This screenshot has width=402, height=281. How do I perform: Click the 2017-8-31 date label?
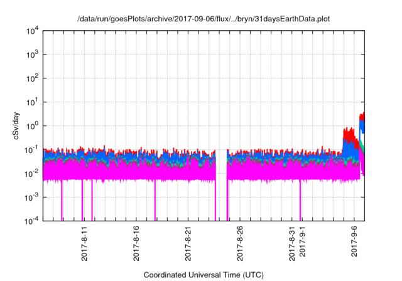click(291, 243)
